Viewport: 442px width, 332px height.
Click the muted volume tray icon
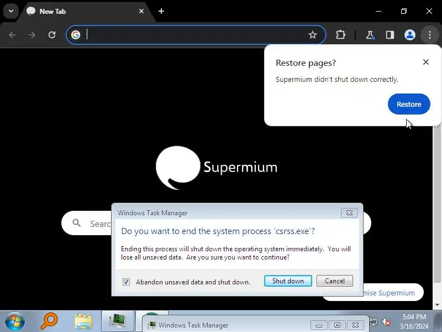point(386,322)
